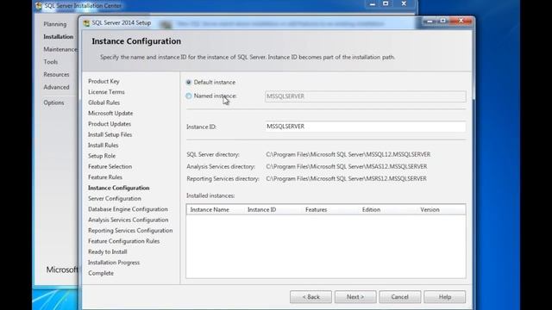Click the Product Key step
The height and width of the screenshot is (310, 552).
[x=103, y=81]
